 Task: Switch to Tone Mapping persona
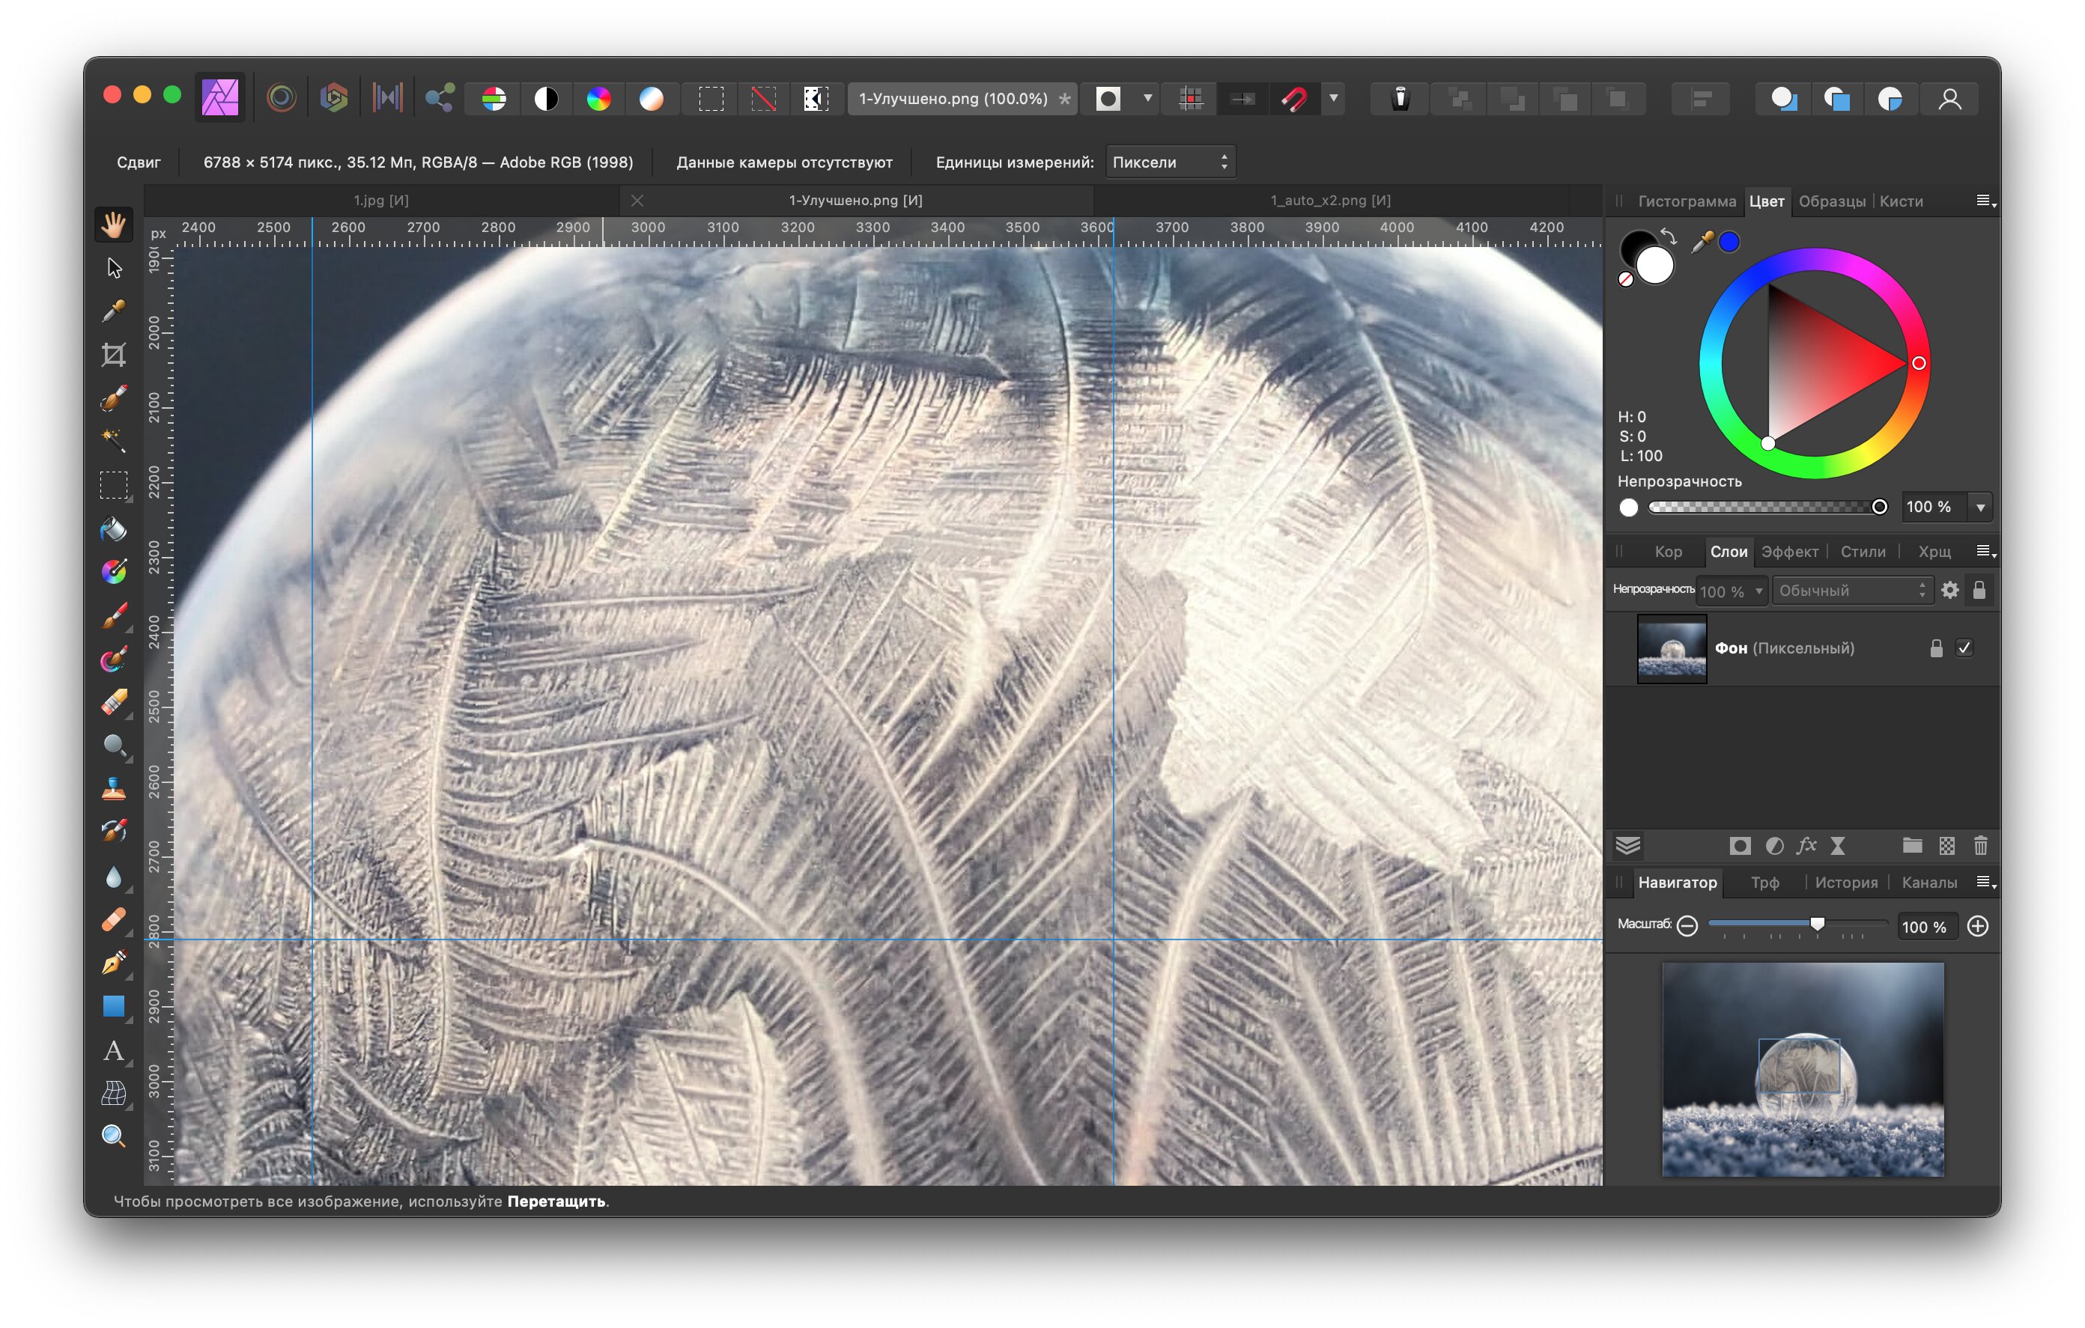pos(387,98)
